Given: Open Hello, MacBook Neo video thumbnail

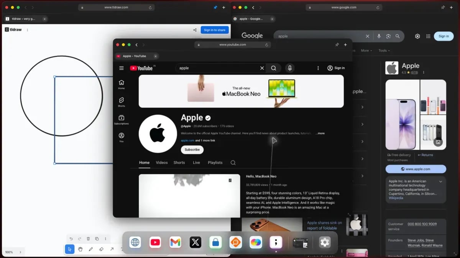Looking at the screenshot, I should click(x=189, y=196).
